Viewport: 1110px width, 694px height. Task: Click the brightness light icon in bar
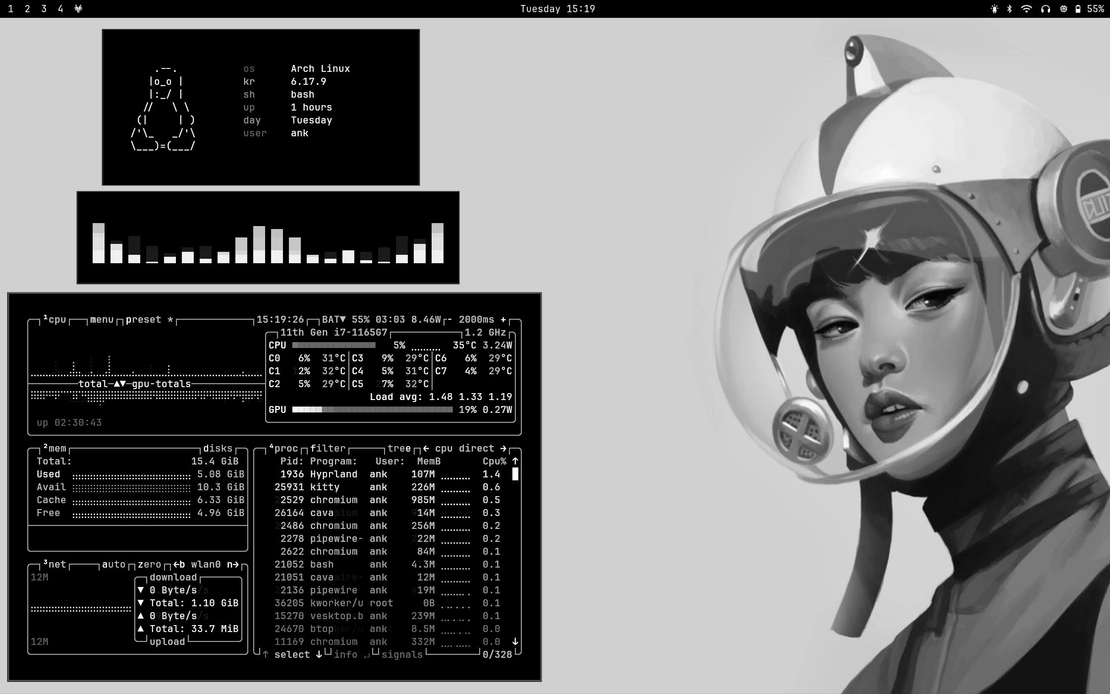pos(994,9)
